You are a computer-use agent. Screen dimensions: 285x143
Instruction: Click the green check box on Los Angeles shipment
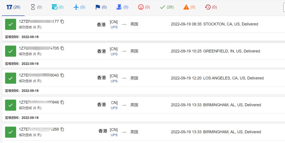click(x=11, y=78)
